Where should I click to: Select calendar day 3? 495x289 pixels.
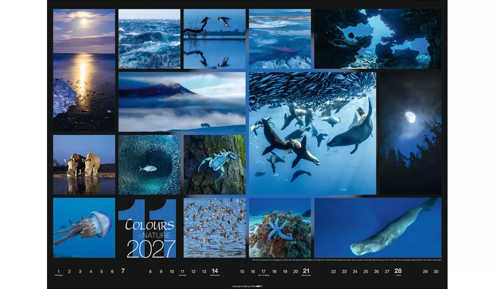click(80, 271)
